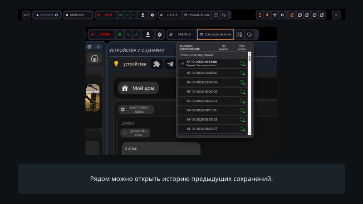Switch to layer 3 stacked icon

coord(307,15)
